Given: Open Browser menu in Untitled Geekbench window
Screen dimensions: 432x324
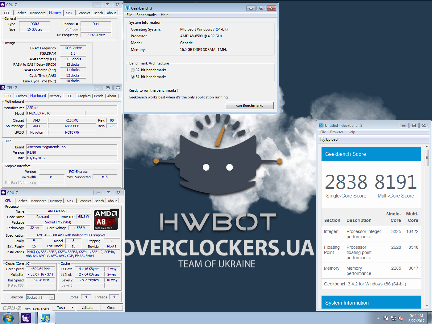Looking at the screenshot, I should (x=337, y=132).
